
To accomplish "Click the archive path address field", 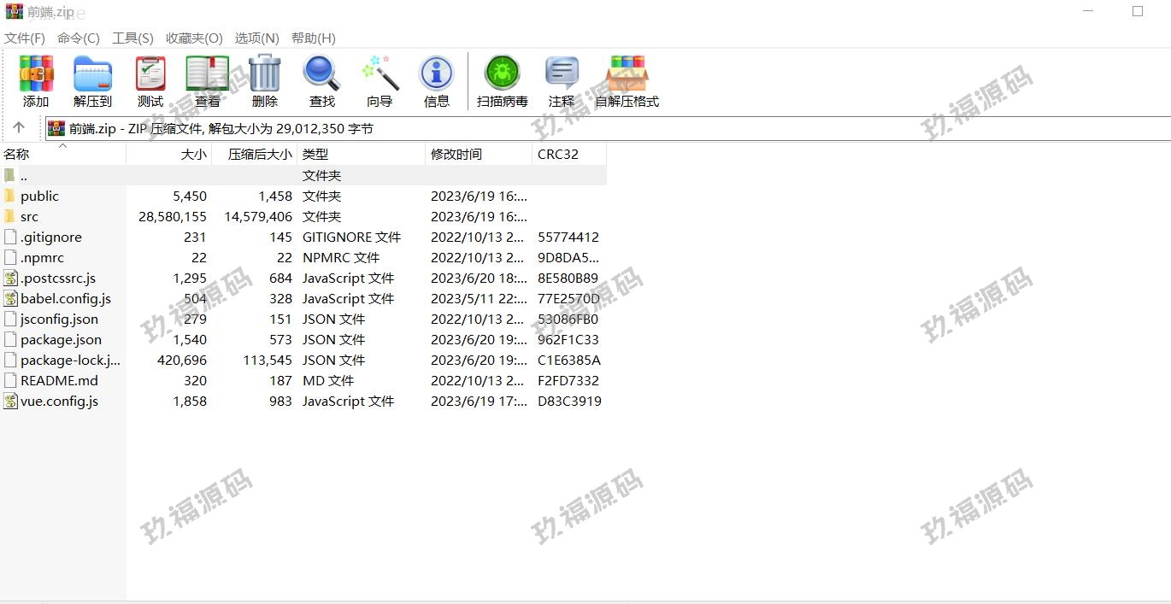I will 598,129.
